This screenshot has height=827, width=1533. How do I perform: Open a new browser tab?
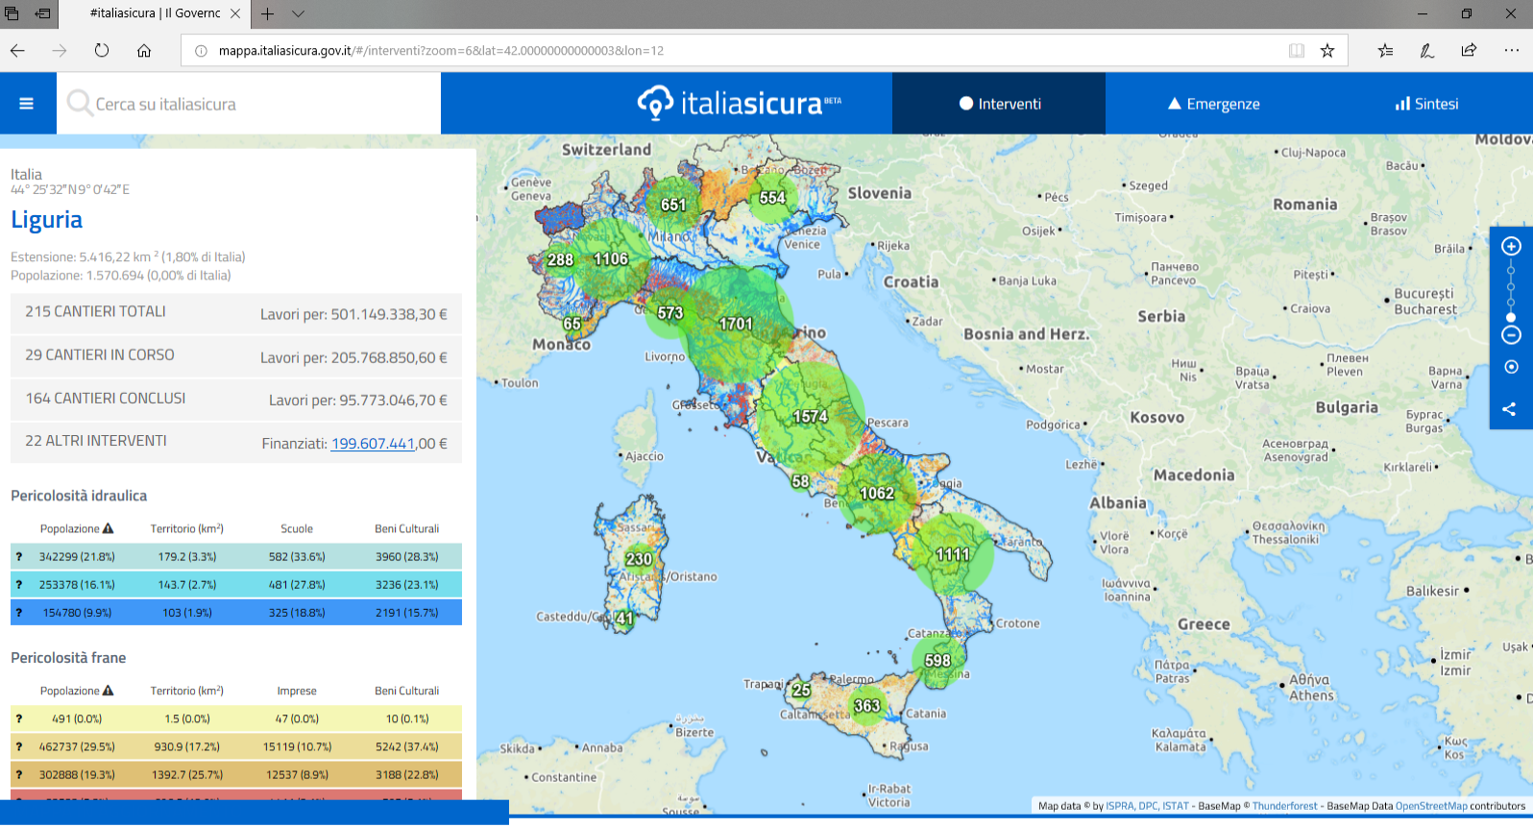[267, 13]
